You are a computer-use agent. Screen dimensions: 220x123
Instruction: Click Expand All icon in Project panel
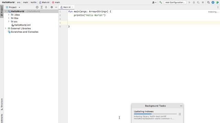[x=42, y=7]
